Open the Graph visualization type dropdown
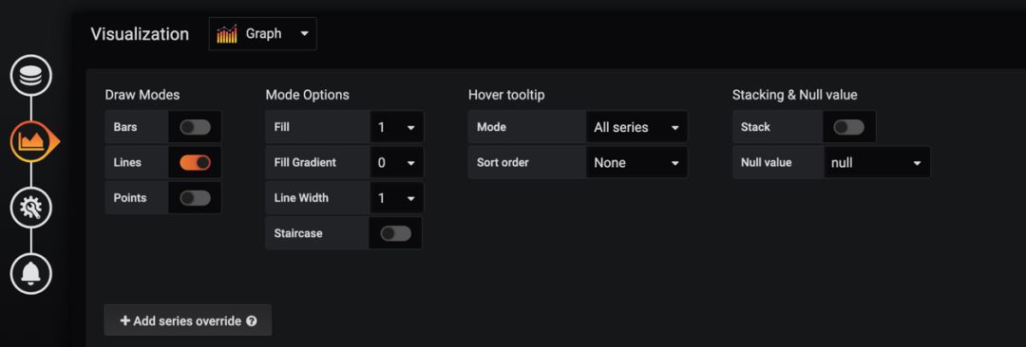 (262, 34)
